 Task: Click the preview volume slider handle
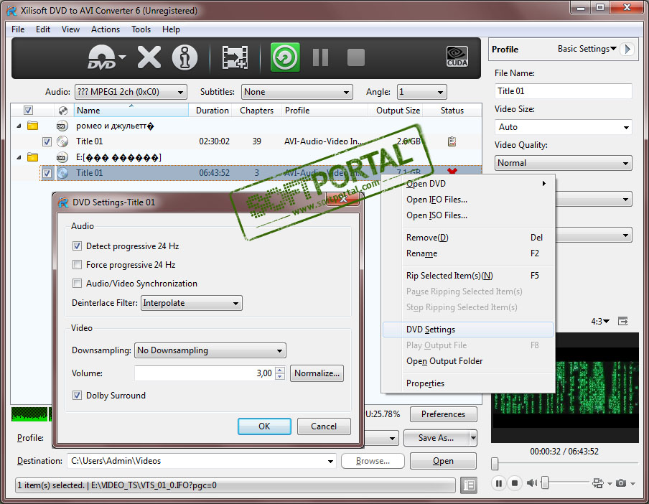click(545, 482)
